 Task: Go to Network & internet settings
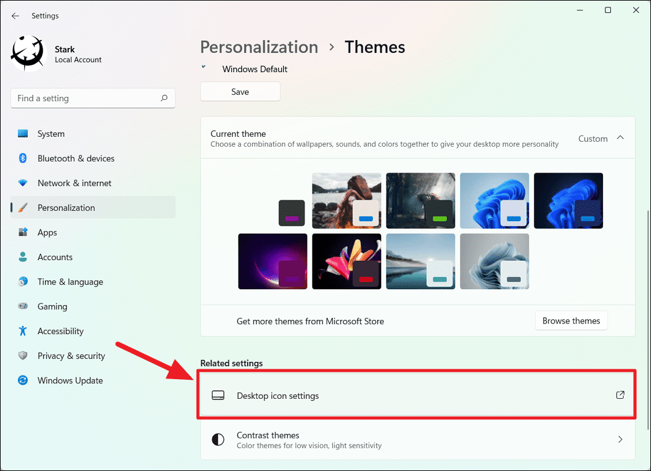click(x=93, y=182)
